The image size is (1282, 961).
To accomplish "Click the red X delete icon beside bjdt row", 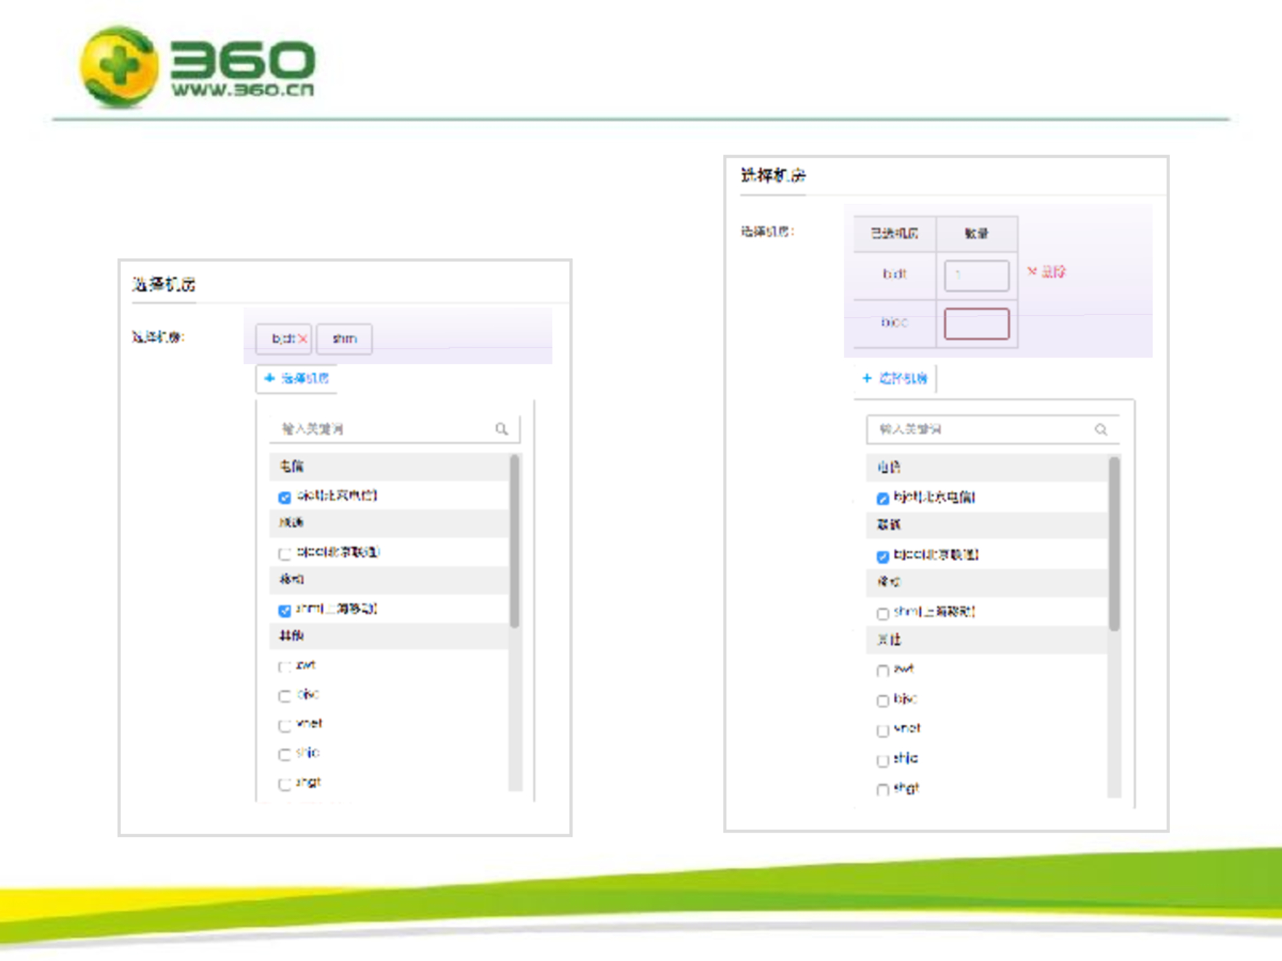I will tap(1031, 272).
